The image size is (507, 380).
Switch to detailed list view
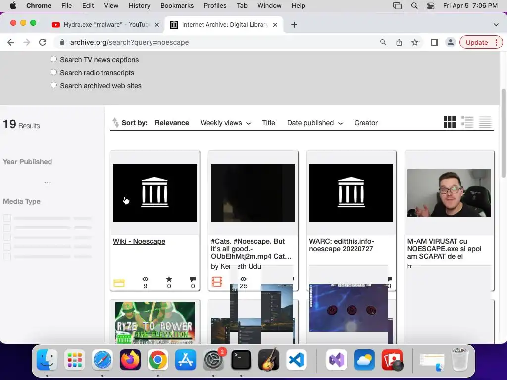coord(467,122)
